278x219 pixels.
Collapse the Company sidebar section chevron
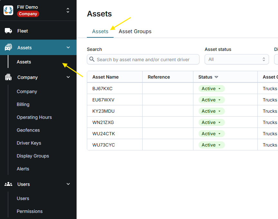[68, 77]
